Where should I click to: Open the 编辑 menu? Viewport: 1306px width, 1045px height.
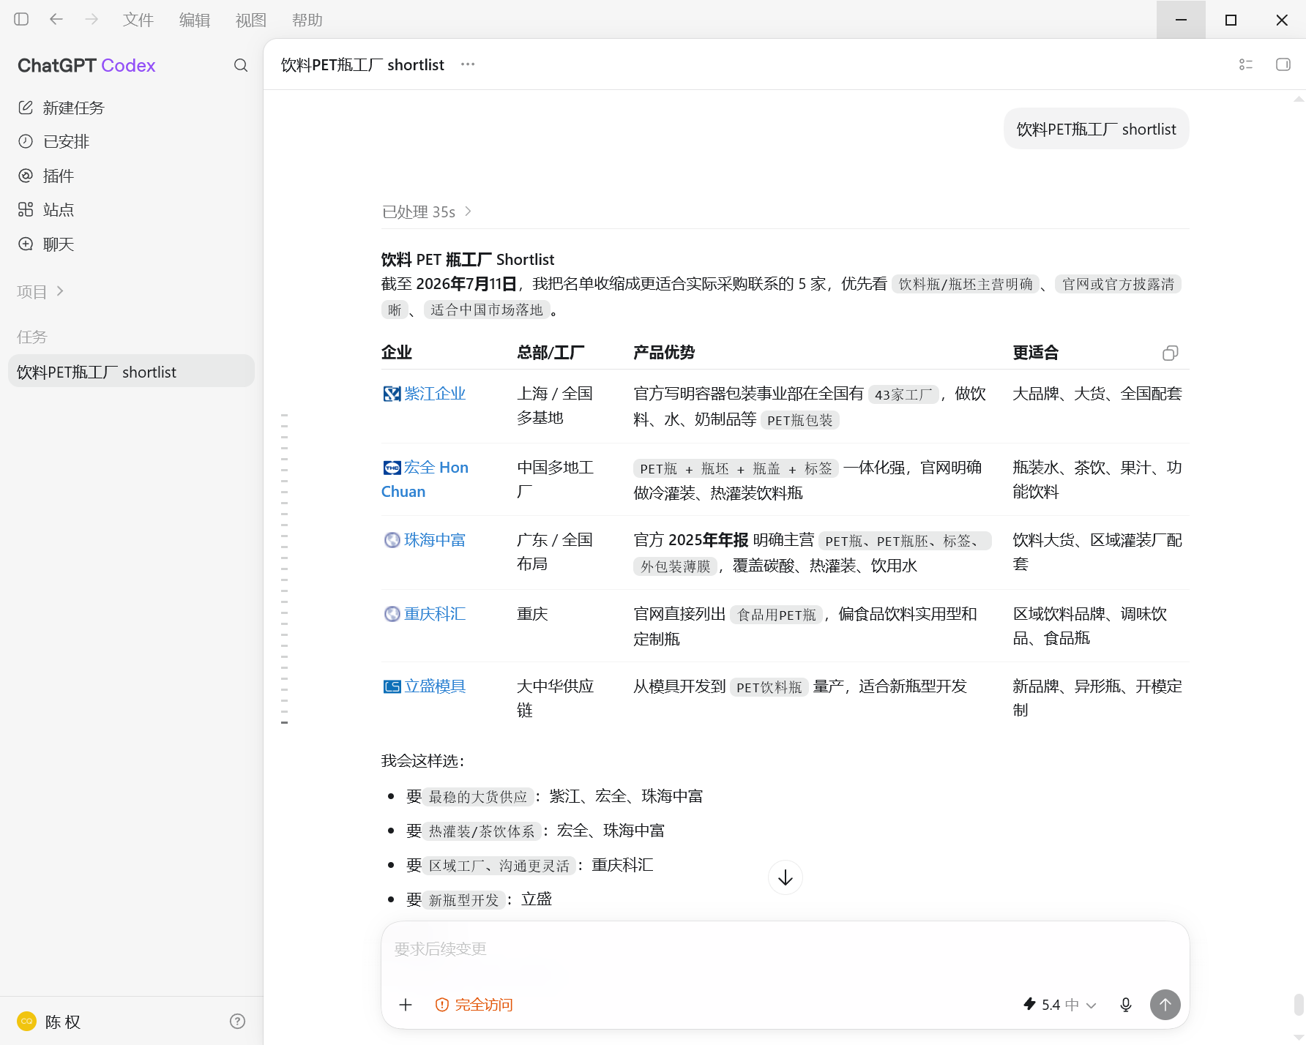[x=195, y=20]
